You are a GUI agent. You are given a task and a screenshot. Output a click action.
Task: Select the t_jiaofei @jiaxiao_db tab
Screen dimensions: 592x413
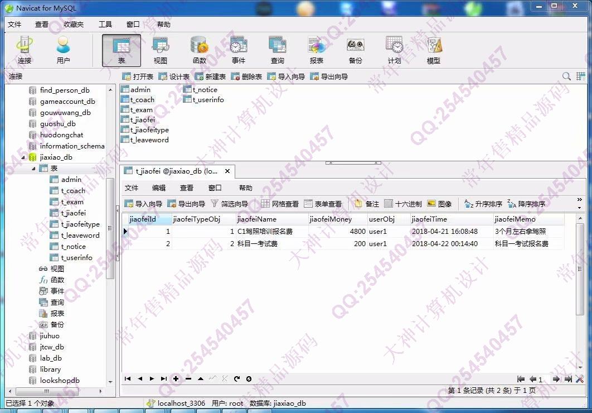(177, 171)
